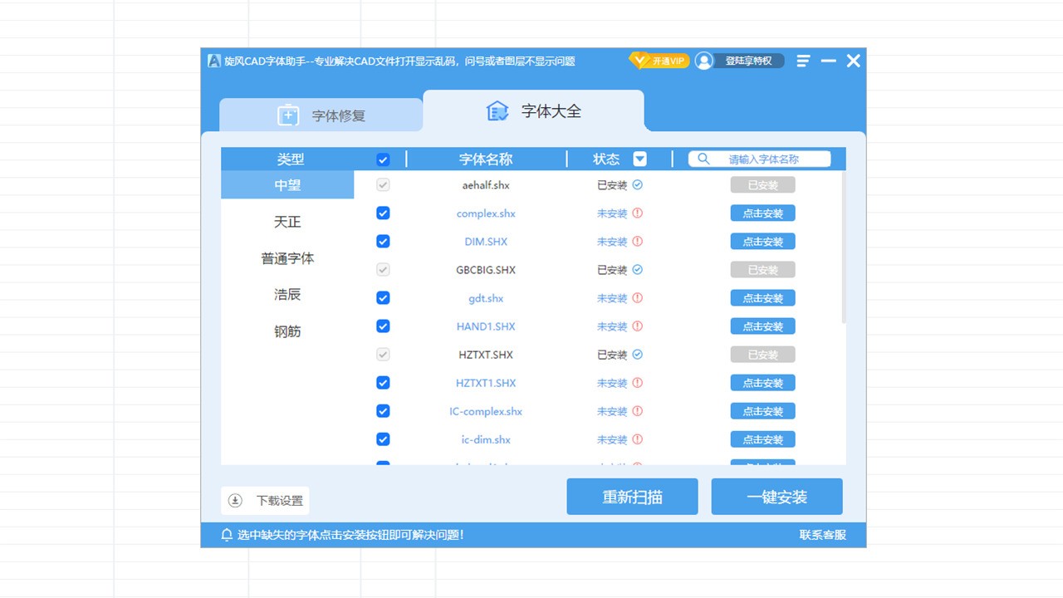This screenshot has width=1063, height=598.
Task: Select the 中望 font type
Action: pyautogui.click(x=287, y=185)
